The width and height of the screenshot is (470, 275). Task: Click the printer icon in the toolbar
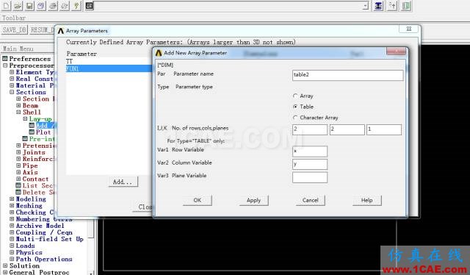point(53,5)
